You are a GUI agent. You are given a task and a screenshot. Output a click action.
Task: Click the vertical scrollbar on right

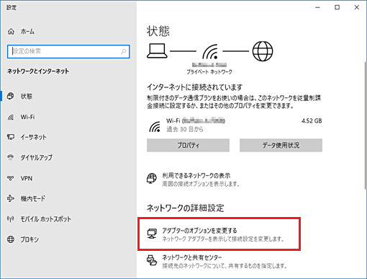pyautogui.click(x=365, y=125)
